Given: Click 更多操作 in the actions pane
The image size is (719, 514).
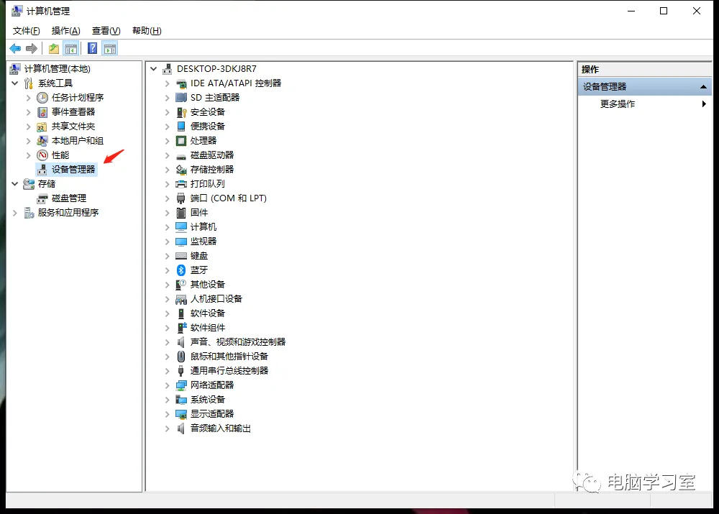Looking at the screenshot, I should click(618, 104).
